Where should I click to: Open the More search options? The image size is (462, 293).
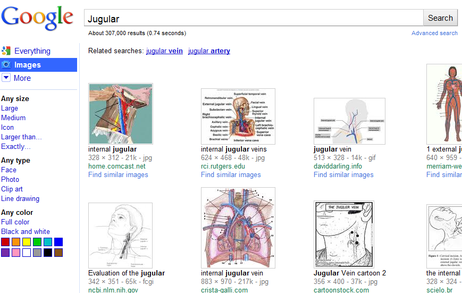pyautogui.click(x=22, y=78)
